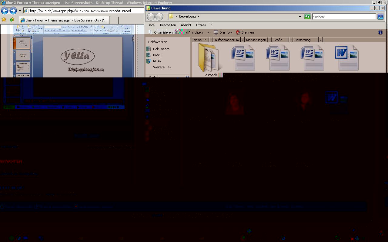Select the Blue X Forum browser tab

pos(64,20)
